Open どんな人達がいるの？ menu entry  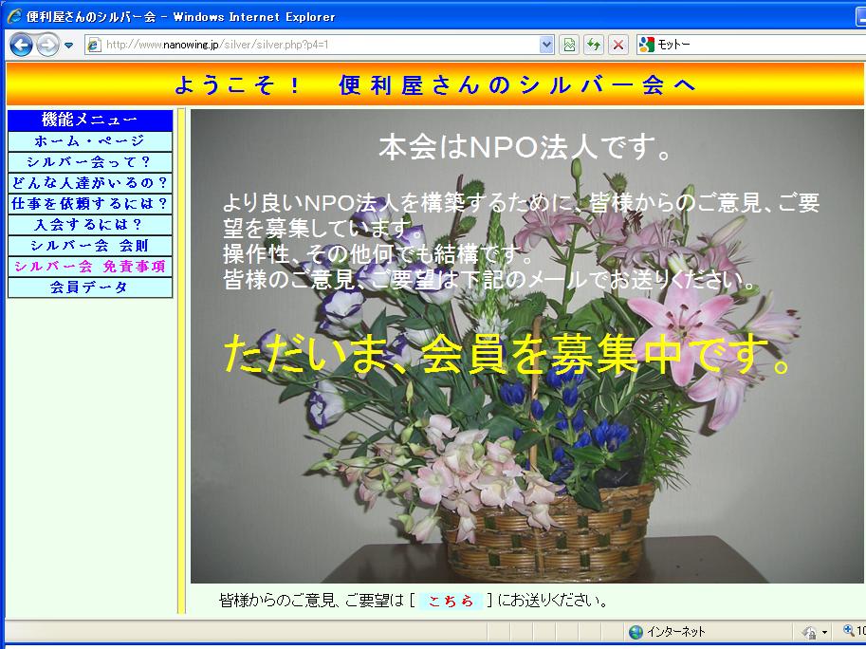(90, 183)
